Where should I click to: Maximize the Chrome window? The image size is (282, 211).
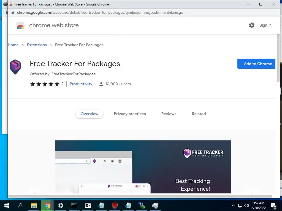click(x=261, y=4)
